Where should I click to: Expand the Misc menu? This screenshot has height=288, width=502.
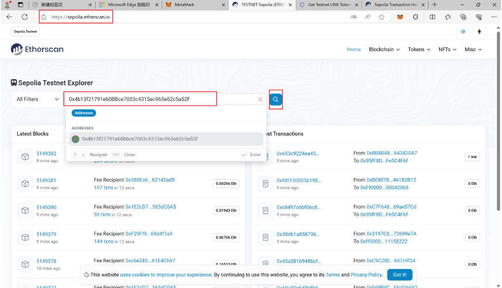tap(473, 49)
